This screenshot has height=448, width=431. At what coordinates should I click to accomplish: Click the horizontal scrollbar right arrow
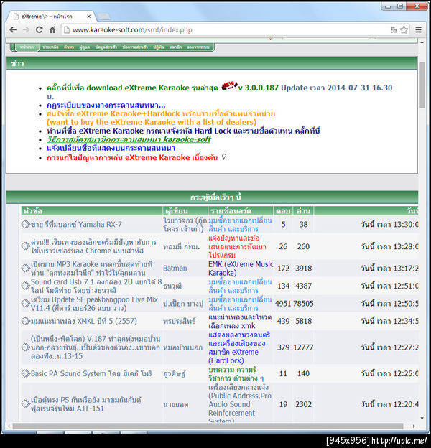click(x=414, y=426)
